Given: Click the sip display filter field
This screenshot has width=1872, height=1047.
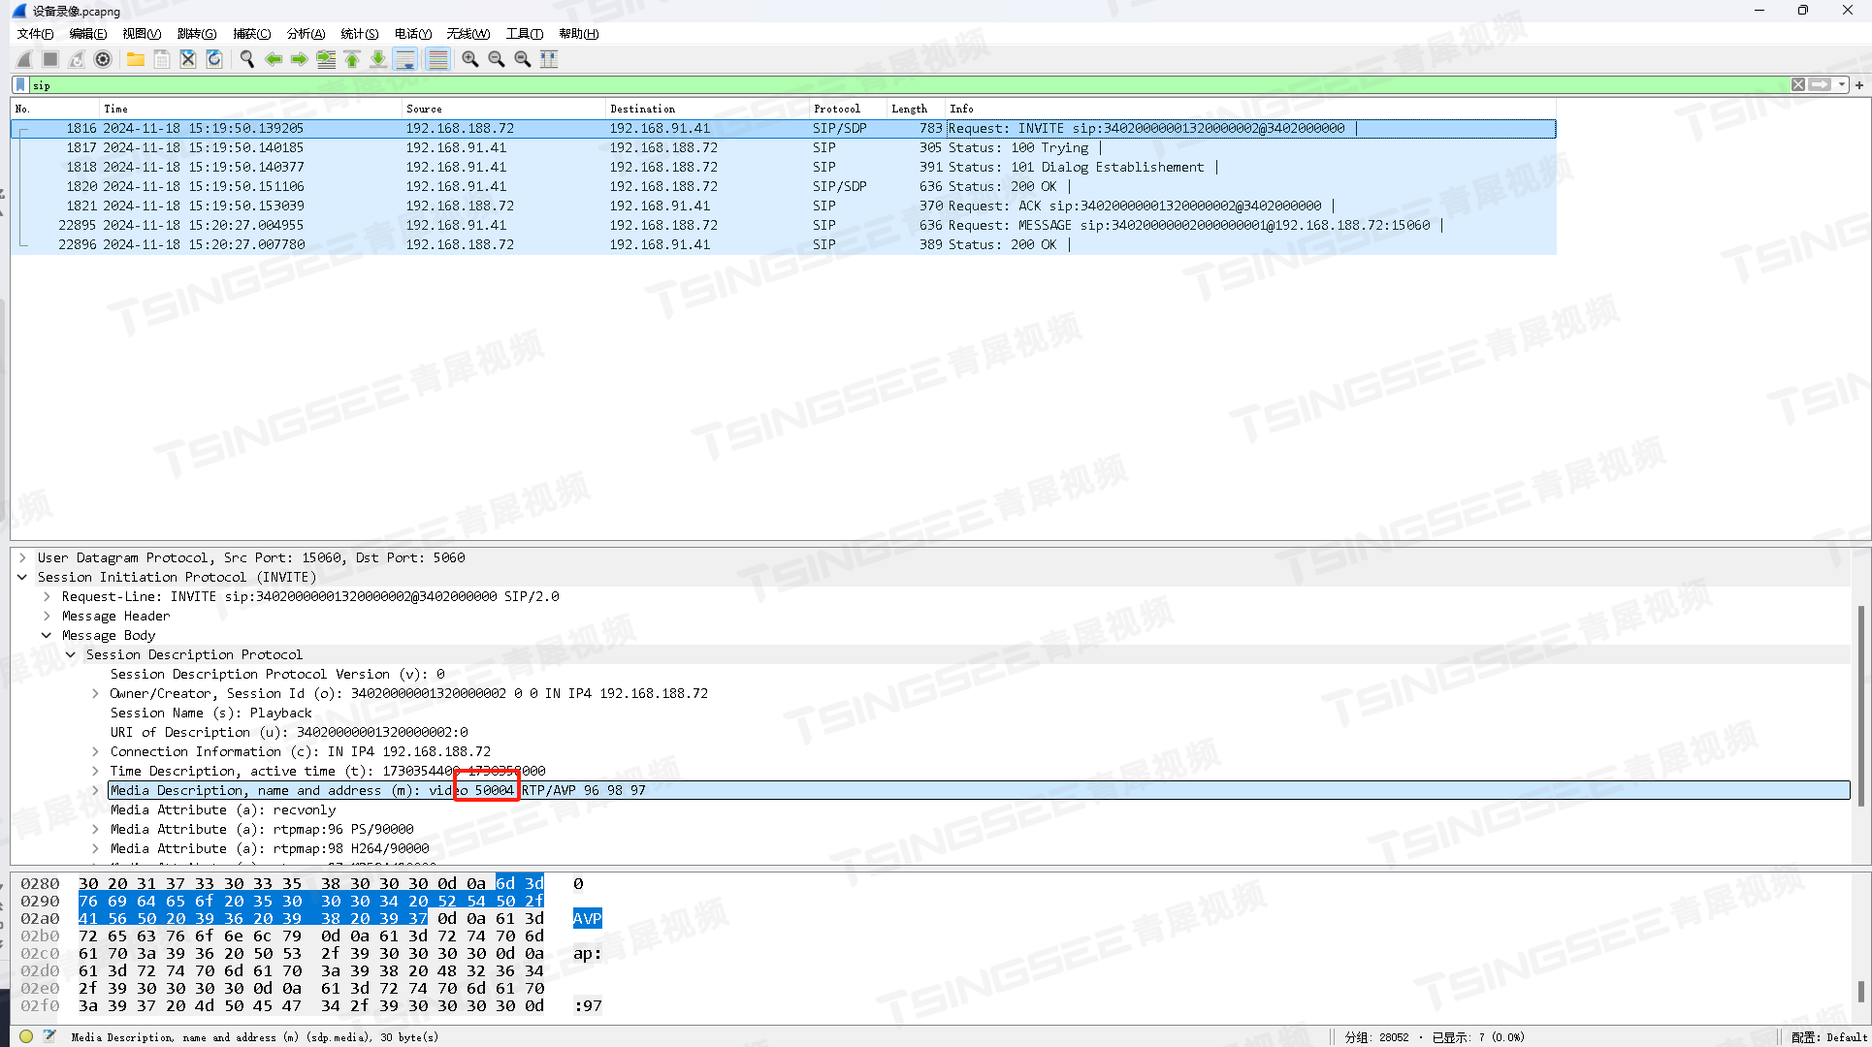Looking at the screenshot, I should pyautogui.click(x=873, y=85).
